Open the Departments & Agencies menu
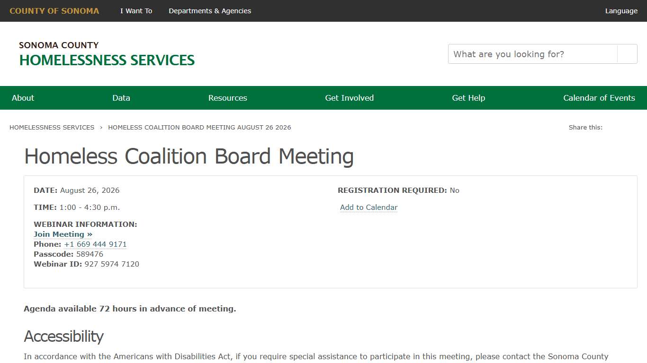Viewport: 647px width, 363px height. [x=210, y=10]
